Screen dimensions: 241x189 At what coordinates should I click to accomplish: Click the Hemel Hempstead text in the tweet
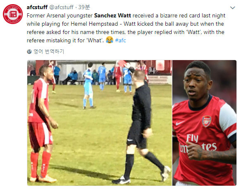[94, 24]
